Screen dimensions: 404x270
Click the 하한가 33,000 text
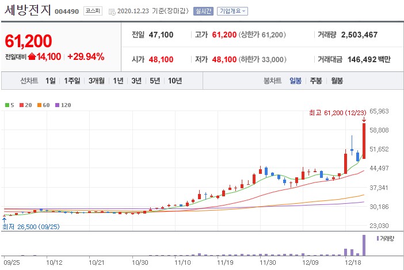(262, 59)
